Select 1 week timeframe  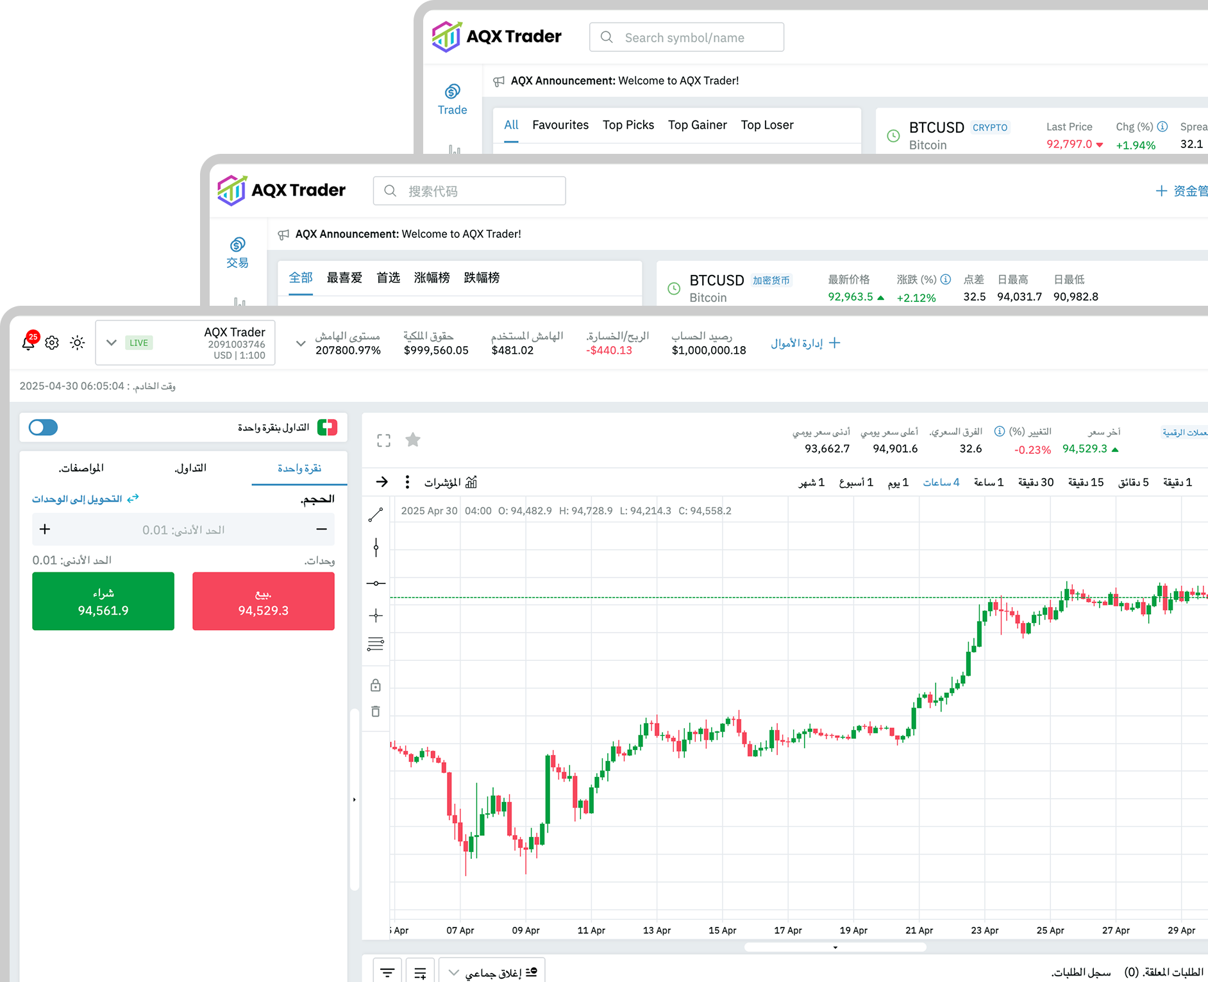[x=856, y=483]
